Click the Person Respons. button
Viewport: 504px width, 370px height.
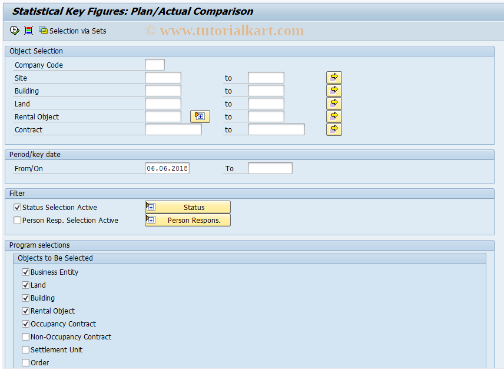tap(188, 221)
